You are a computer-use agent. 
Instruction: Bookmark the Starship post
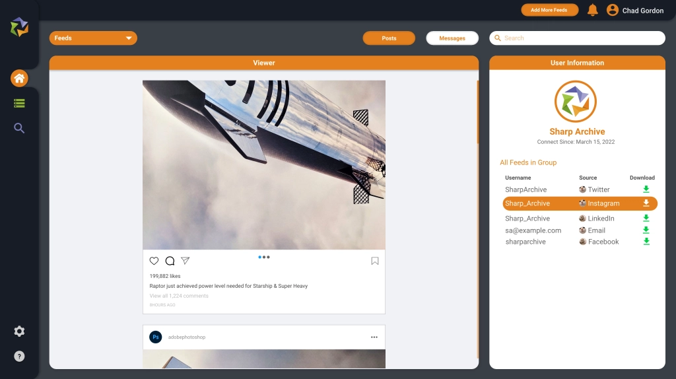pyautogui.click(x=374, y=261)
